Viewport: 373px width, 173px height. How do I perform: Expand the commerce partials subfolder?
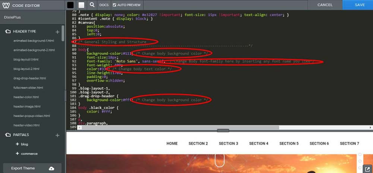click(17, 154)
